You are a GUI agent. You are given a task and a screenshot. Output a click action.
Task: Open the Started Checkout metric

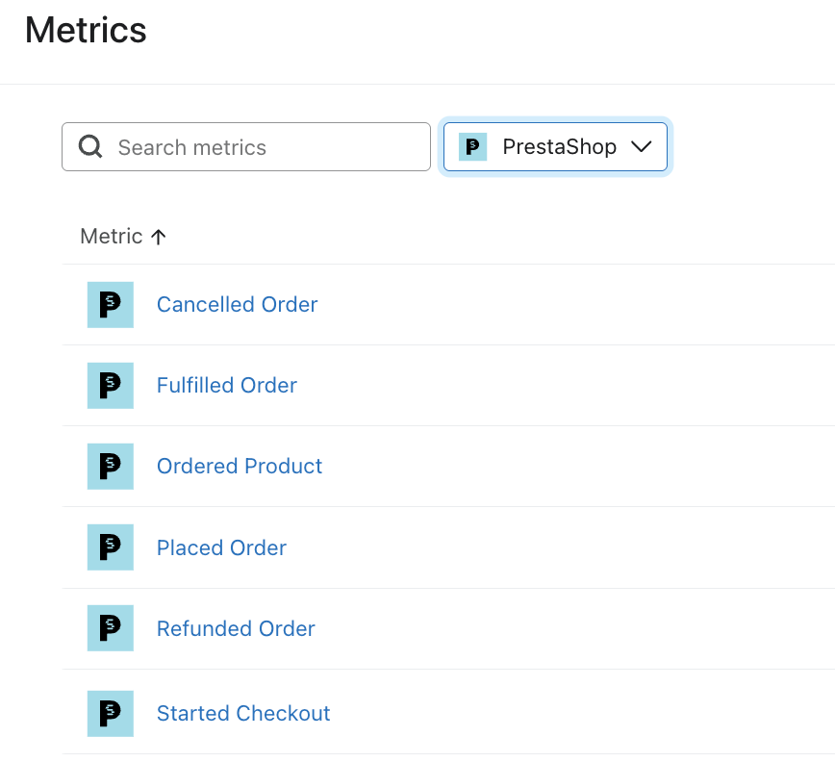point(243,714)
